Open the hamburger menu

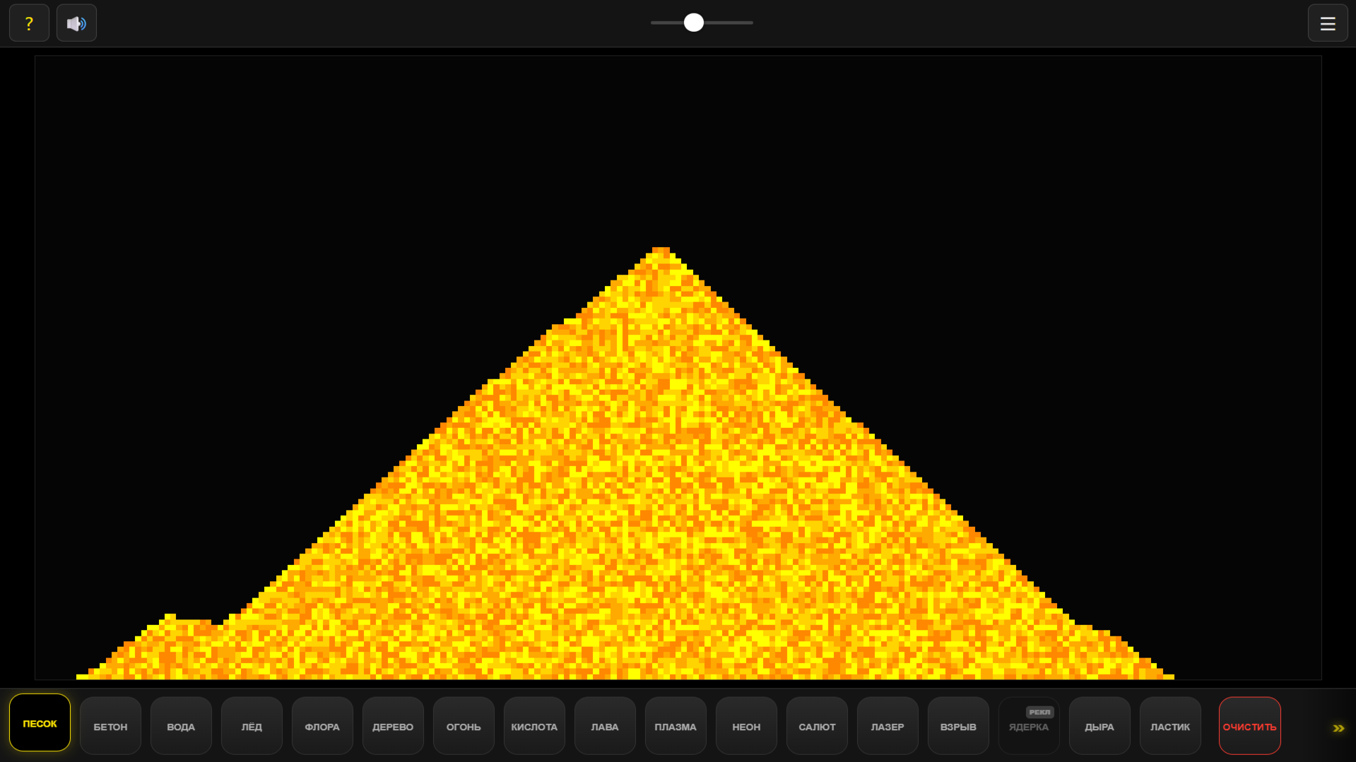point(1328,23)
